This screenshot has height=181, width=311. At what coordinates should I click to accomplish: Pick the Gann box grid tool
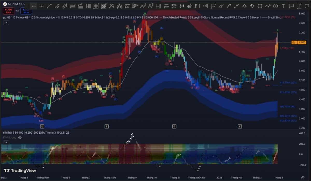(96, 6)
